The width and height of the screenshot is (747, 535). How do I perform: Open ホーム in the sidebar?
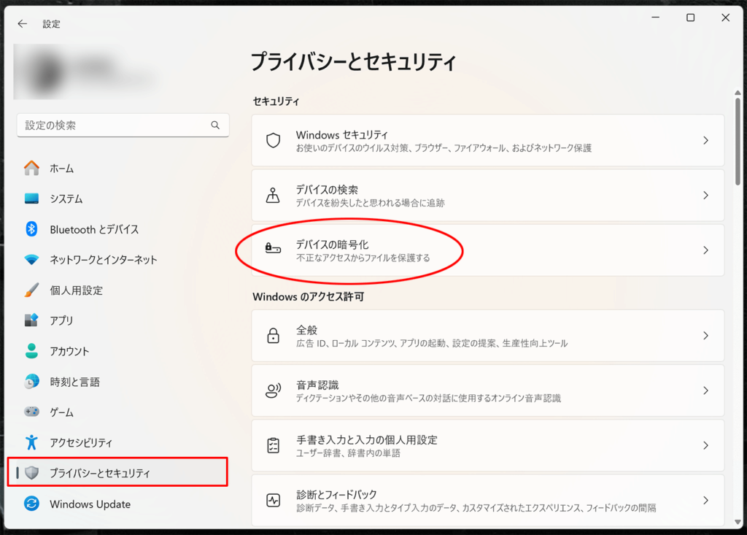coord(61,169)
